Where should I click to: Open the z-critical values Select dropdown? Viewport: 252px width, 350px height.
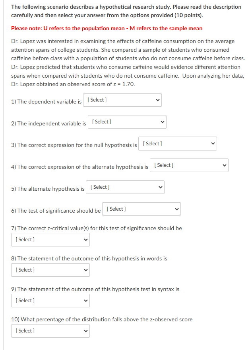pos(50,239)
